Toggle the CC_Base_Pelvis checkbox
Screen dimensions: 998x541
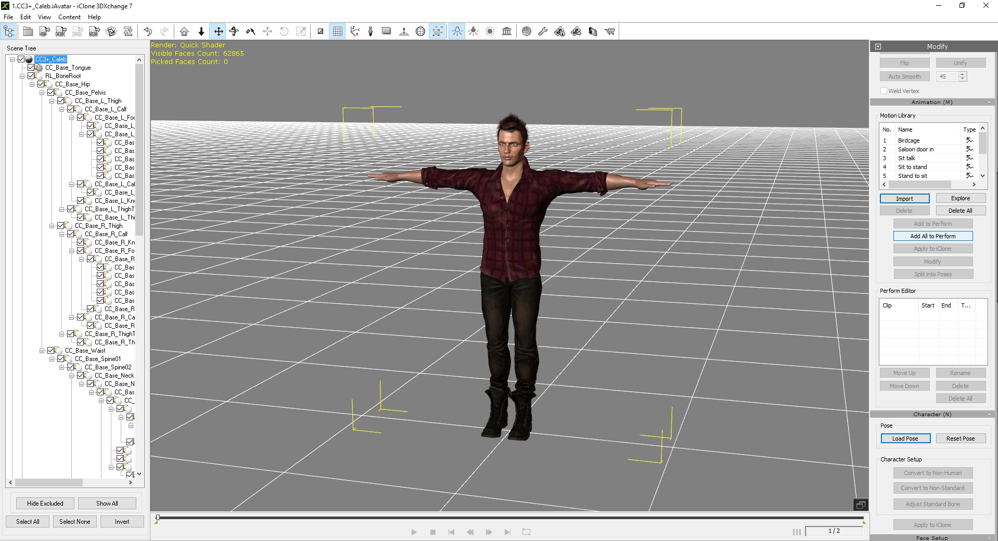click(50, 93)
